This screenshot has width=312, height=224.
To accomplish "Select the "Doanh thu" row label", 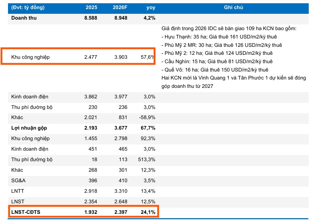I will (x=24, y=18).
